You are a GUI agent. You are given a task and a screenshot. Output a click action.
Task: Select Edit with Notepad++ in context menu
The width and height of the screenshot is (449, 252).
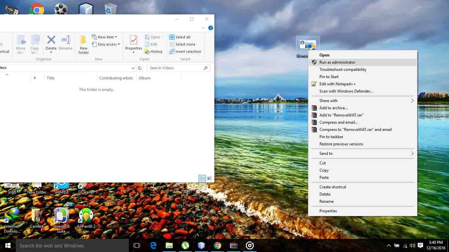(x=338, y=84)
